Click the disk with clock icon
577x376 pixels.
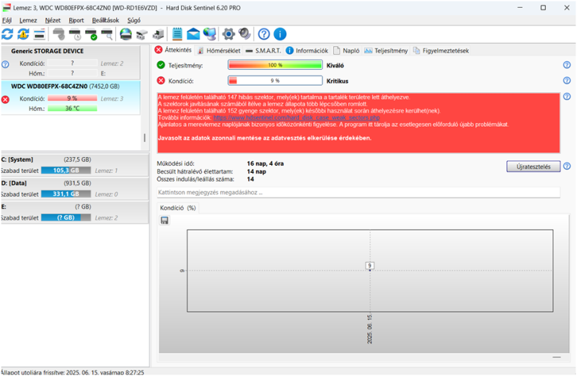click(x=75, y=34)
